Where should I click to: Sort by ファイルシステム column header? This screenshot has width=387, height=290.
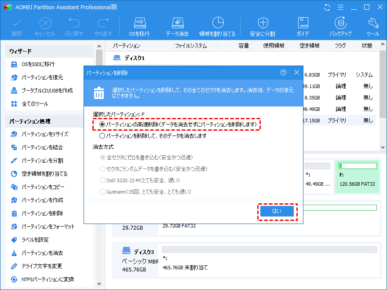[191, 46]
